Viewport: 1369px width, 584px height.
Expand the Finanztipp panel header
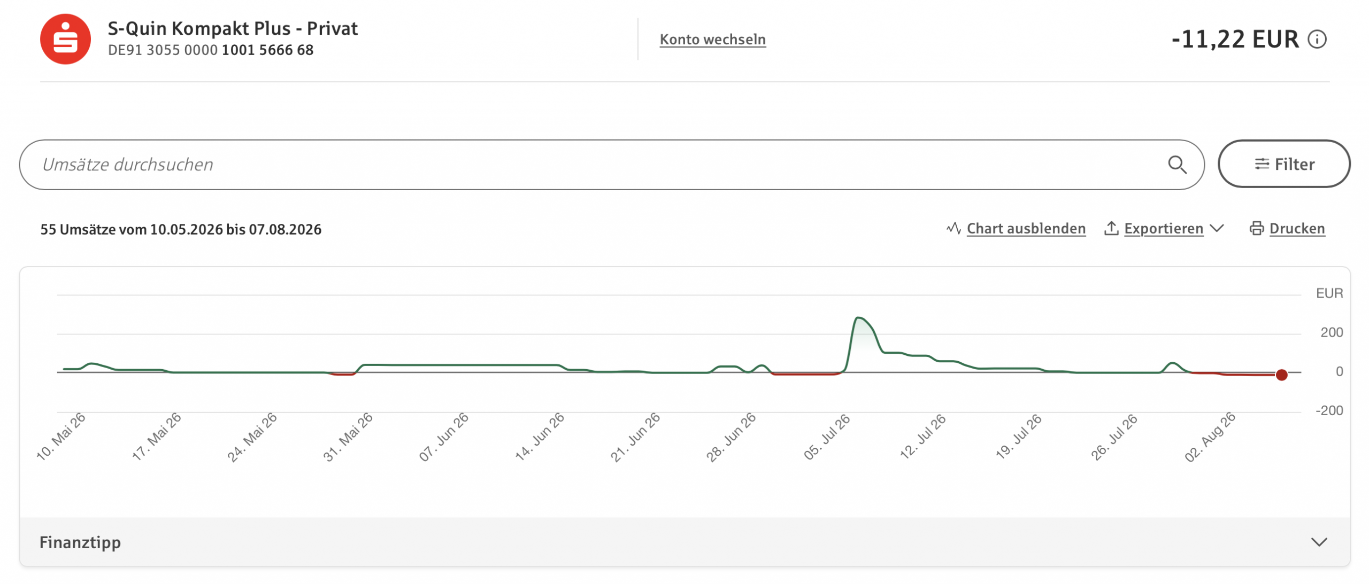coord(684,542)
